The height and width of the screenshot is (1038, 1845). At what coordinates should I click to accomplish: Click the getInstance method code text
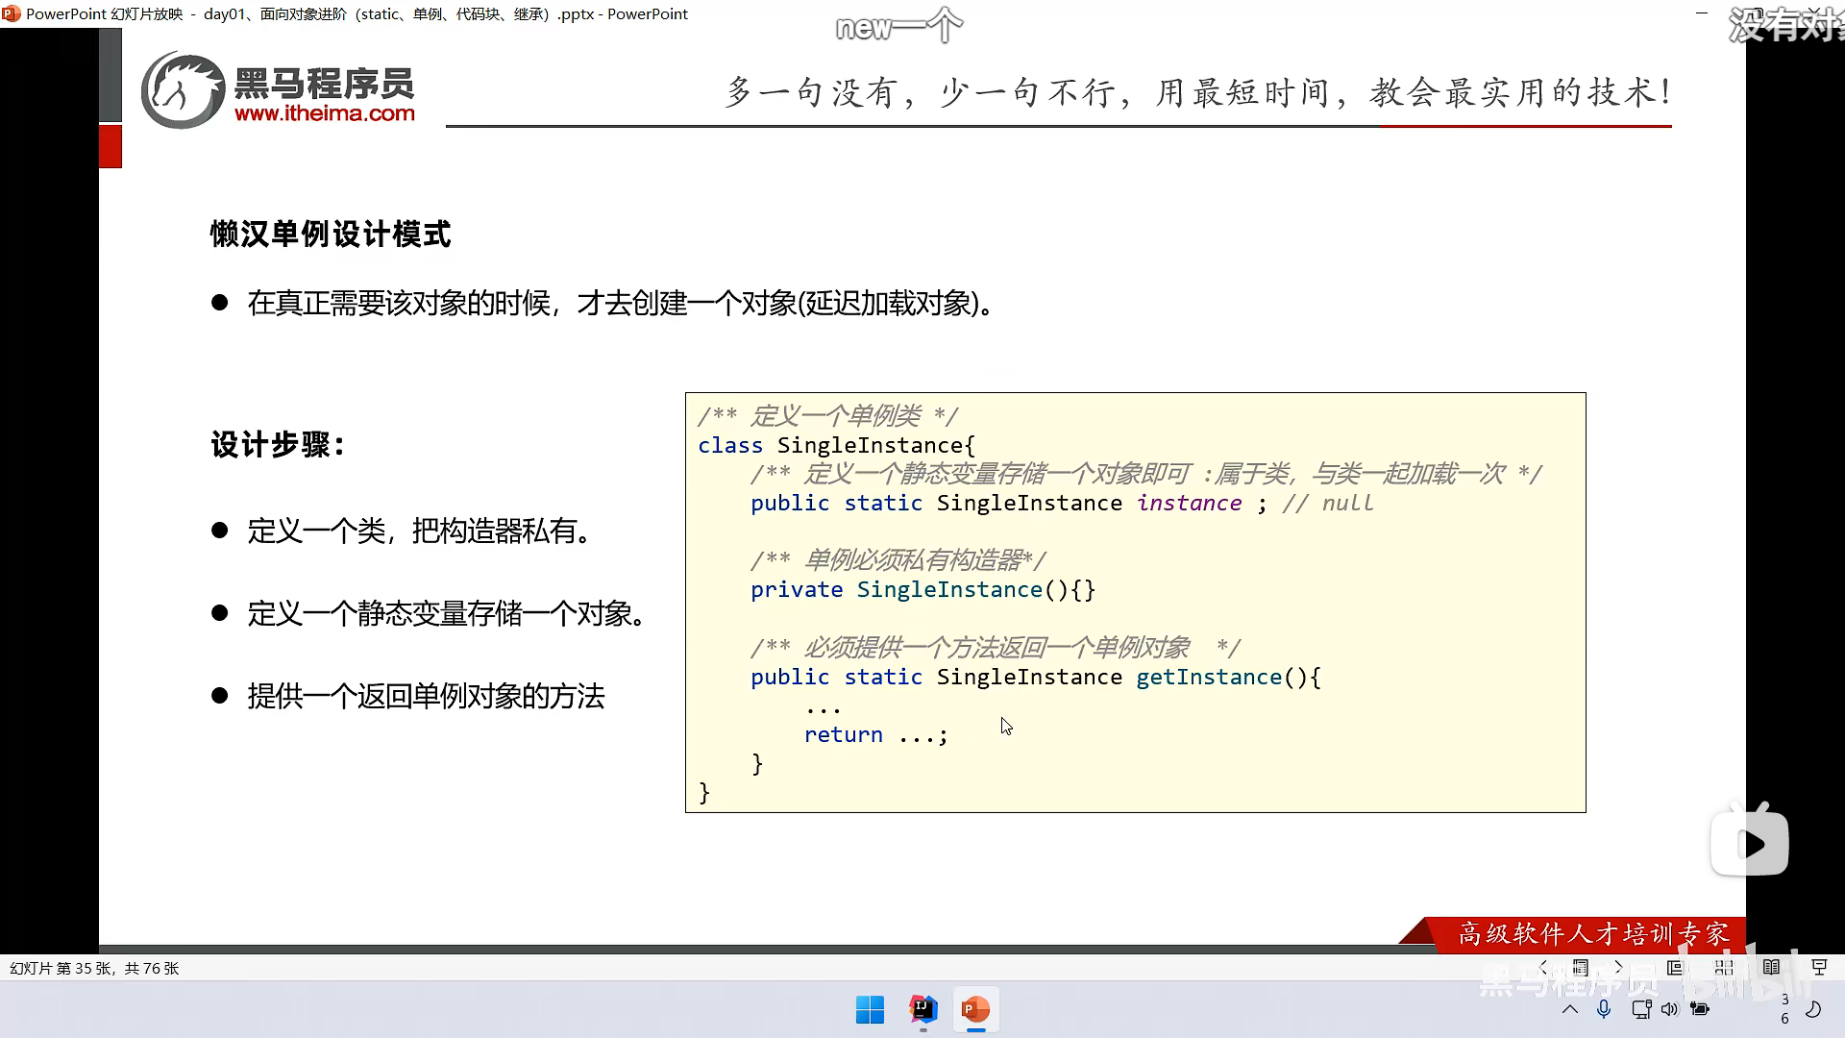pos(1209,677)
